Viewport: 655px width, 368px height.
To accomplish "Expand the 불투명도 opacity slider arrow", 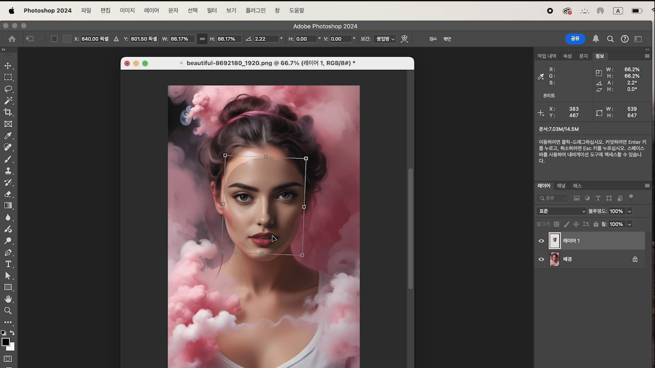I will 629,211.
